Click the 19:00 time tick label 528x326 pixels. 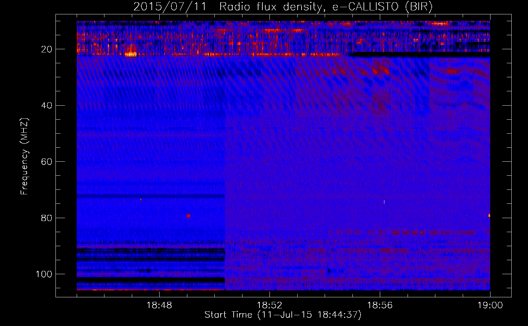click(x=490, y=305)
